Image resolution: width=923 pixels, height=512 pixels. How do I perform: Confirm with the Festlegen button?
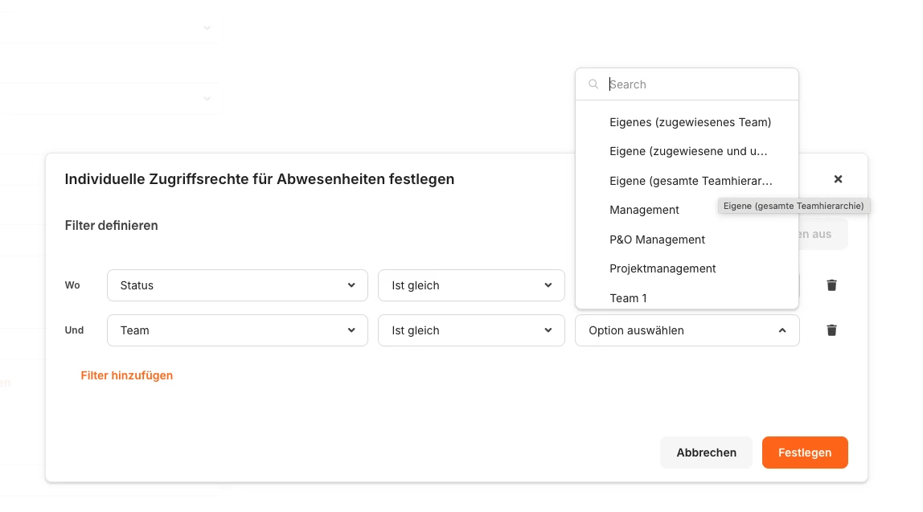tap(804, 453)
